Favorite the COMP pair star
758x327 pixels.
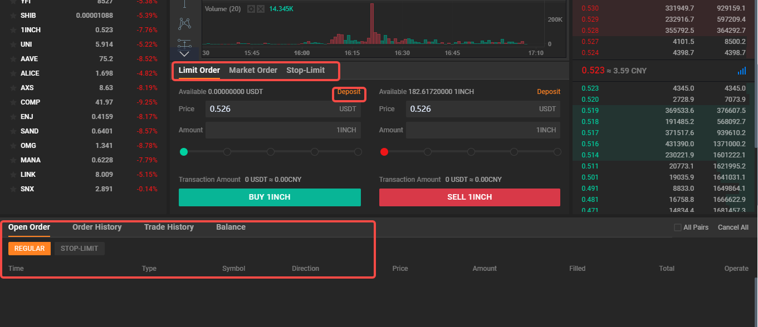point(13,102)
